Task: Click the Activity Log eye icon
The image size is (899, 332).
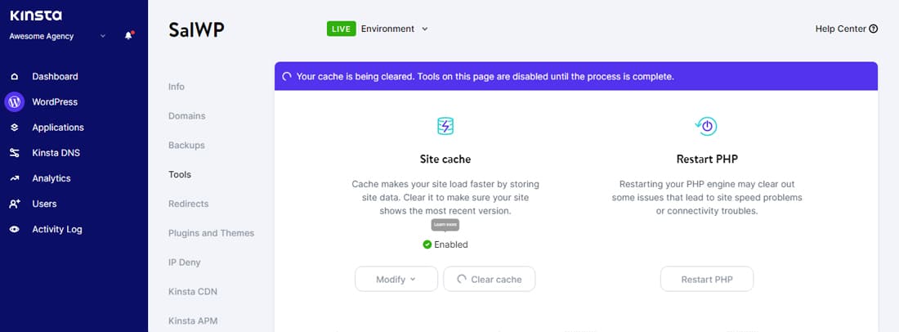Action: (x=14, y=230)
